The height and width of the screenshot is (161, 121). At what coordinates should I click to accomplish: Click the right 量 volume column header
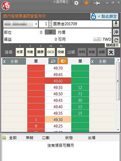(x=80, y=61)
